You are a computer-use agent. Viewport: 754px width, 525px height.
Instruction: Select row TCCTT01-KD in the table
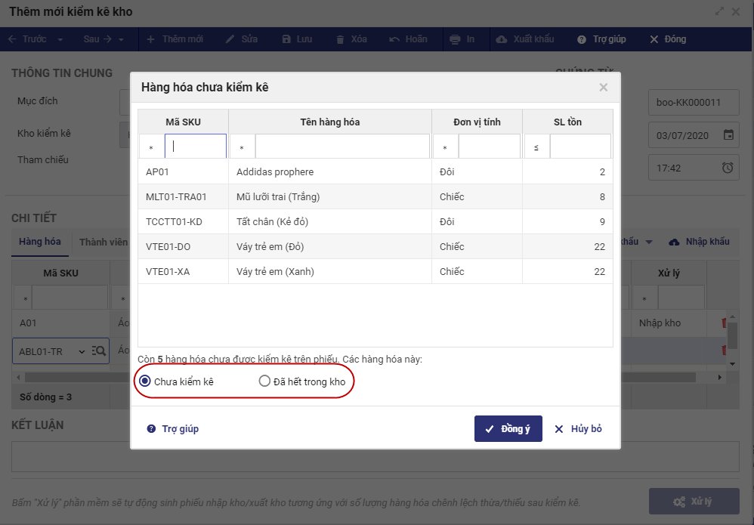(x=375, y=221)
